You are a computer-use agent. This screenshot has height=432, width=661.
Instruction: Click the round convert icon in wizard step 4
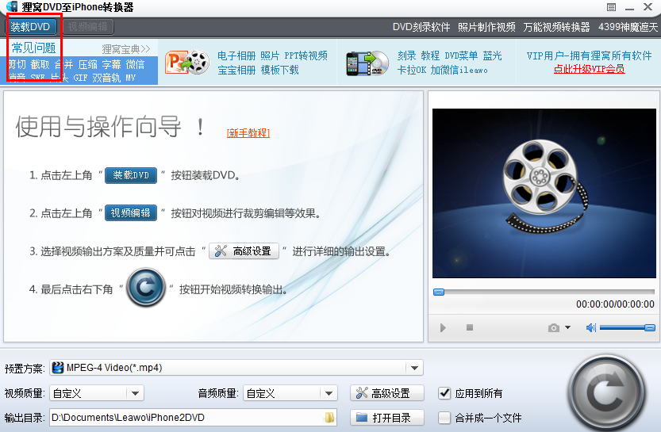[x=145, y=288]
